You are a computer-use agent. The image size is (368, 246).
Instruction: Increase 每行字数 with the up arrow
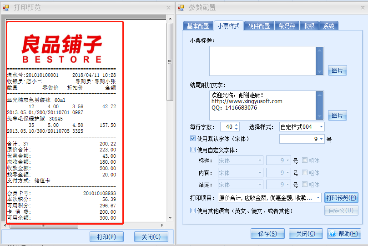click(x=237, y=125)
